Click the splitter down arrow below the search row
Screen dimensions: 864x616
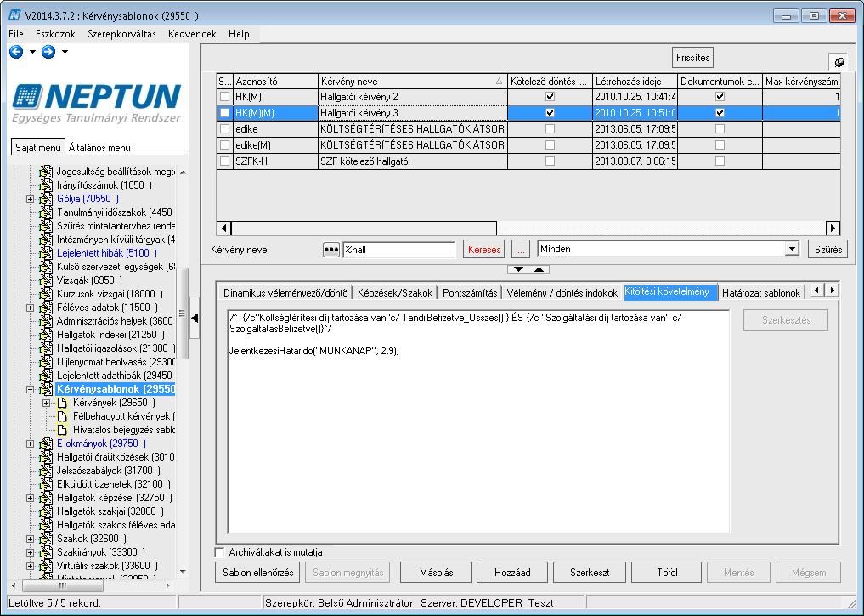point(518,269)
